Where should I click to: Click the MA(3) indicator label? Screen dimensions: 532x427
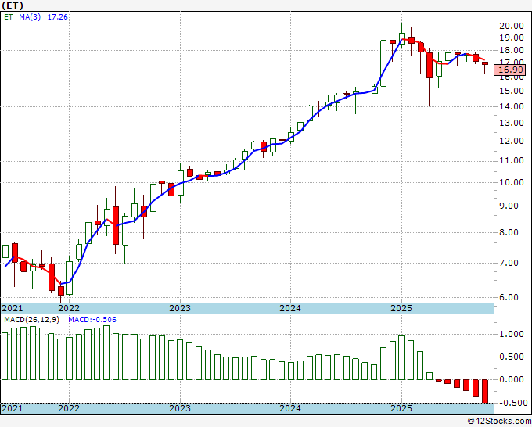pos(30,17)
